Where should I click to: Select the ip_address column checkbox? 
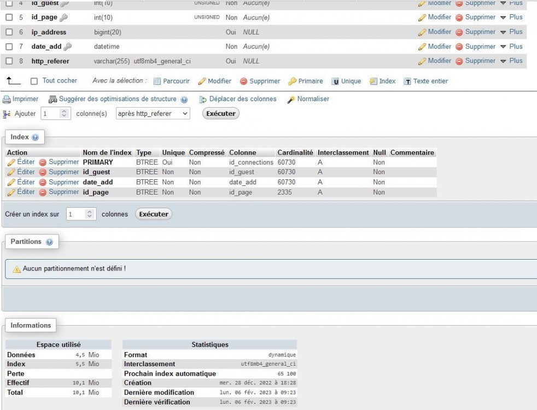click(9, 32)
